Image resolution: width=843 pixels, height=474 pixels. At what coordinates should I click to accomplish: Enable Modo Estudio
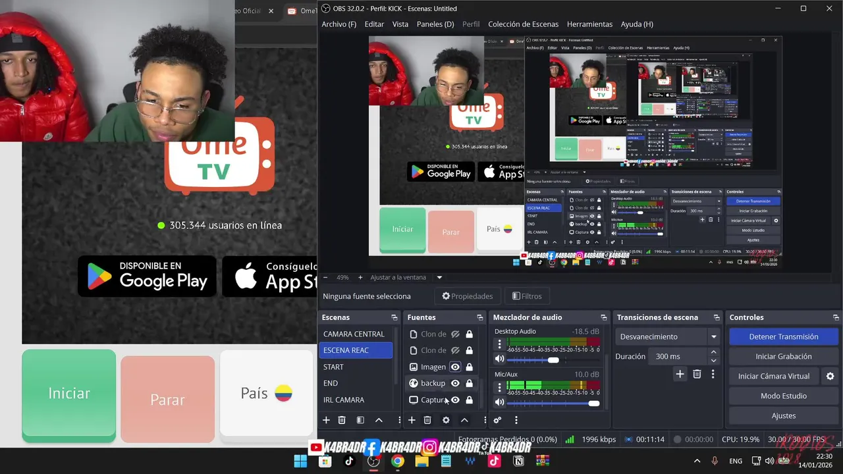click(783, 396)
